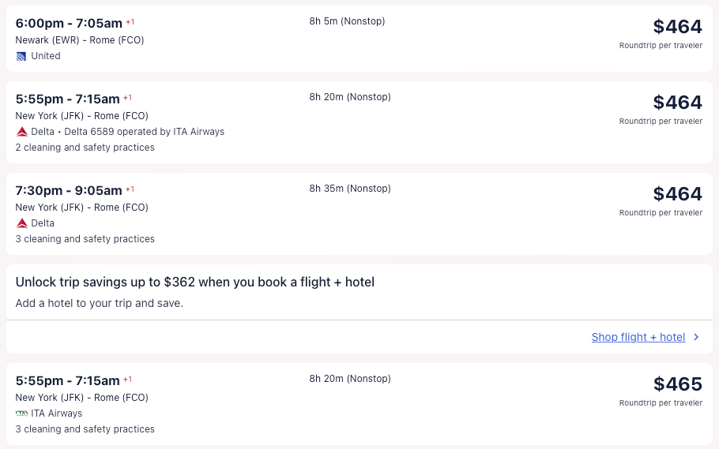Click the $464 price on the 7:30pm Delta flight
This screenshot has width=719, height=449.
tap(677, 194)
